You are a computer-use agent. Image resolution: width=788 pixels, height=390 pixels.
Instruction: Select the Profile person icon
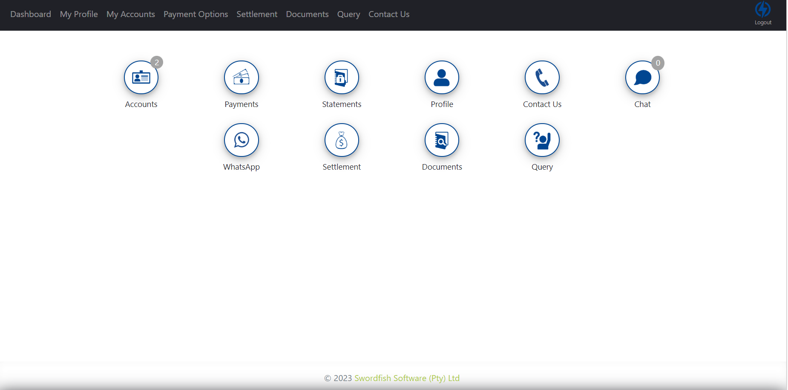(x=442, y=78)
